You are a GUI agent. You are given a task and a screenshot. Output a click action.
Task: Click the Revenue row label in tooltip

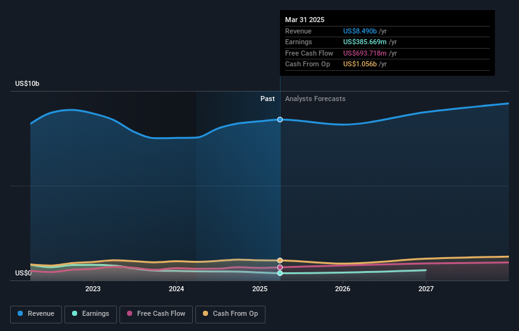pos(298,31)
